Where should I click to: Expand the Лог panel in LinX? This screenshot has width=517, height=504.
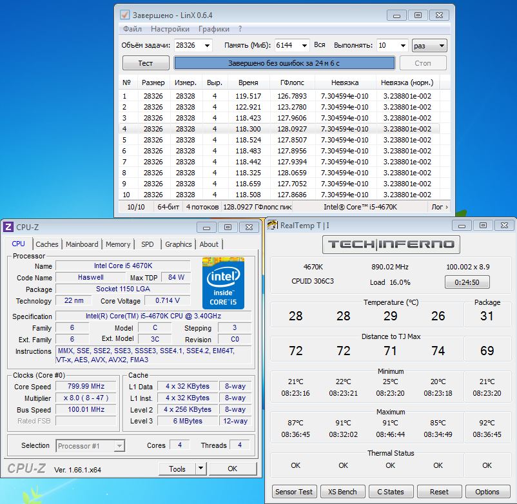pos(440,207)
